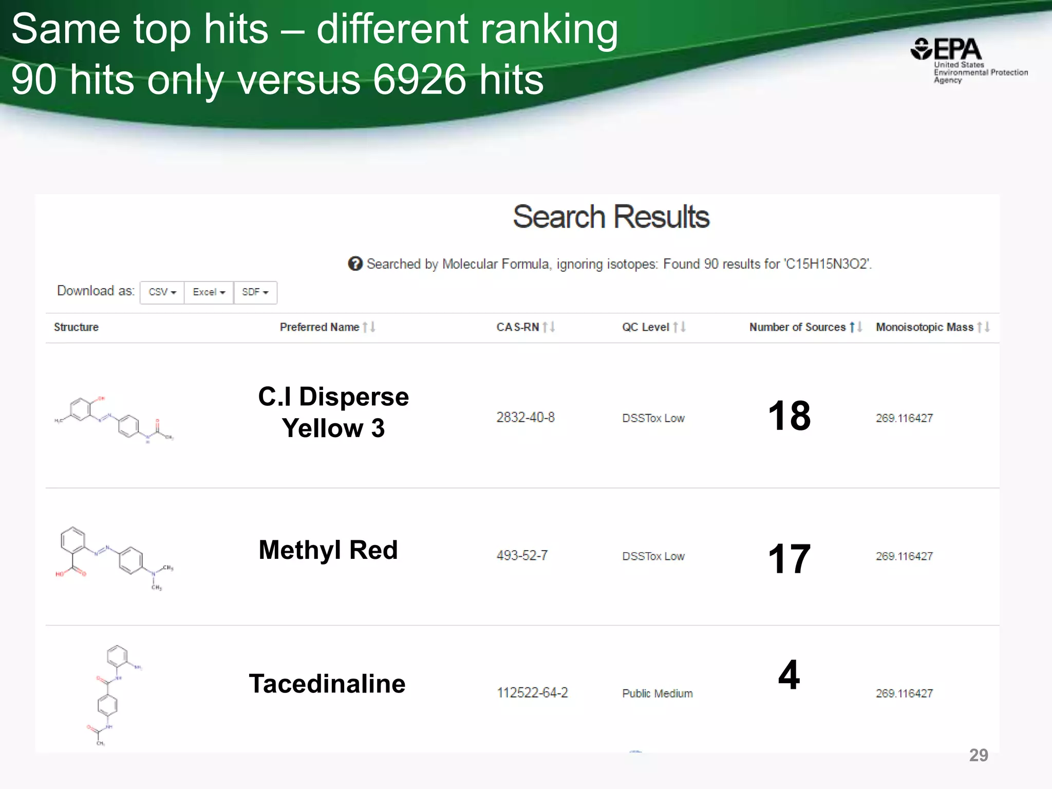
Task: Open the SDF download dropdown
Action: [x=255, y=292]
